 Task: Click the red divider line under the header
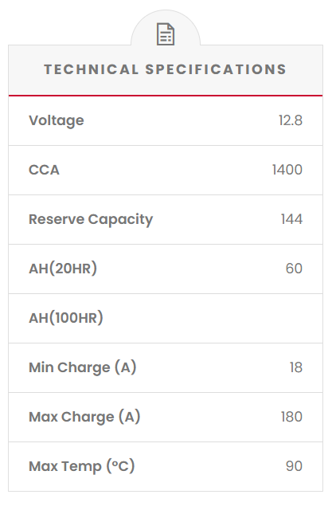[166, 96]
